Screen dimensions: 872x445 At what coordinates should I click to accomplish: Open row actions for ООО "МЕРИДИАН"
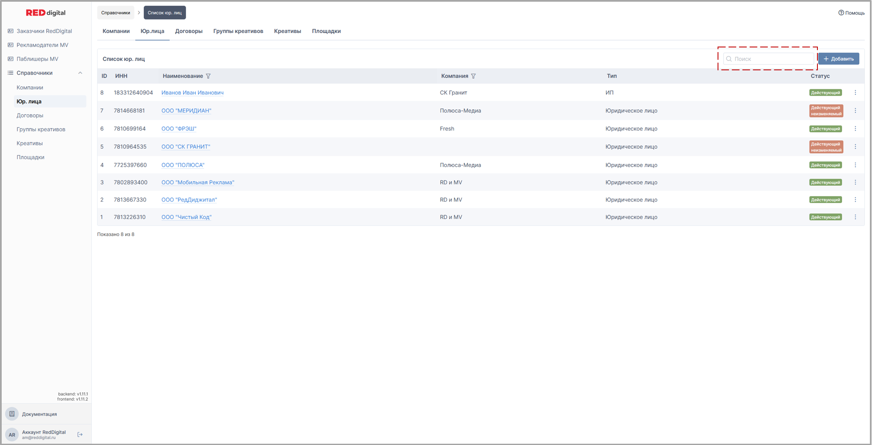point(855,111)
